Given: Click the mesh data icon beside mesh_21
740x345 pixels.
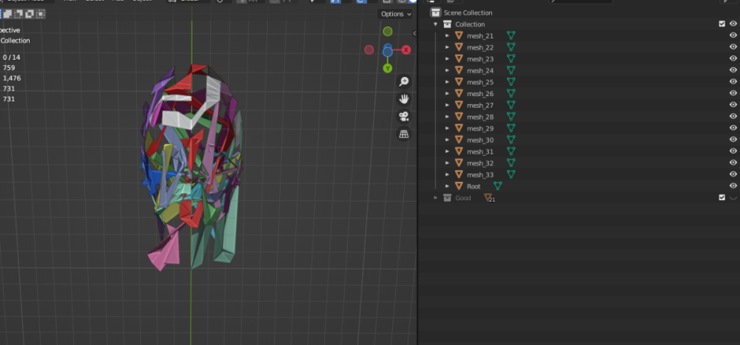Looking at the screenshot, I should (x=511, y=35).
